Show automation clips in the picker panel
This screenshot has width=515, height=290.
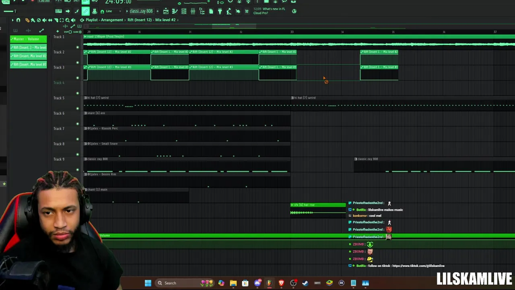click(41, 31)
